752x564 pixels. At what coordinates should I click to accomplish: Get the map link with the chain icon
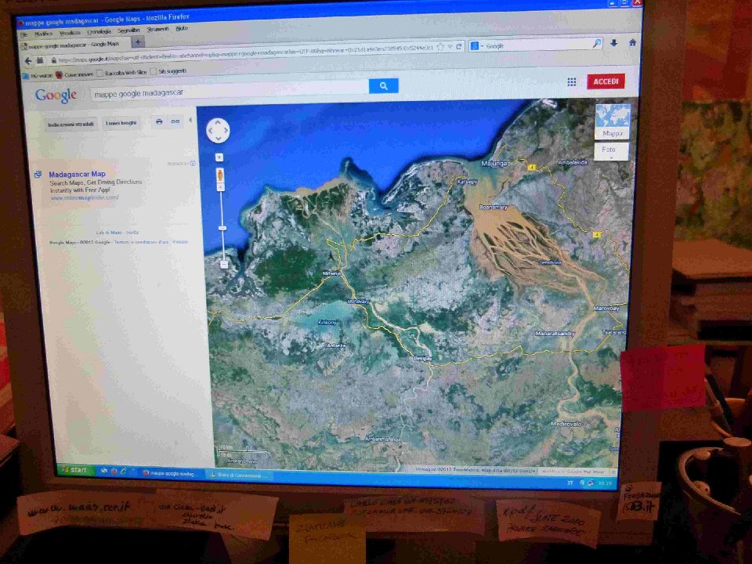pyautogui.click(x=175, y=122)
